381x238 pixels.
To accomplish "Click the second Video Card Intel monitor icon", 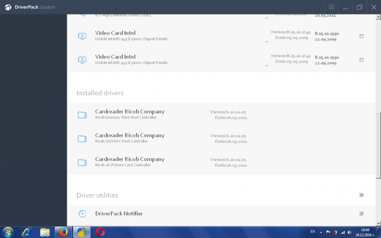I will point(82,60).
